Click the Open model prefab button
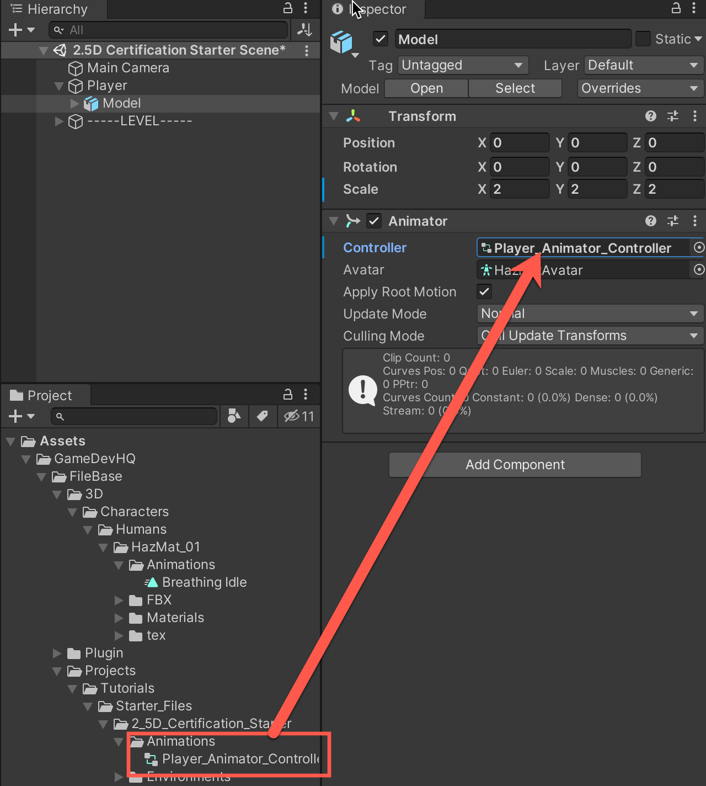706x786 pixels. 426,88
